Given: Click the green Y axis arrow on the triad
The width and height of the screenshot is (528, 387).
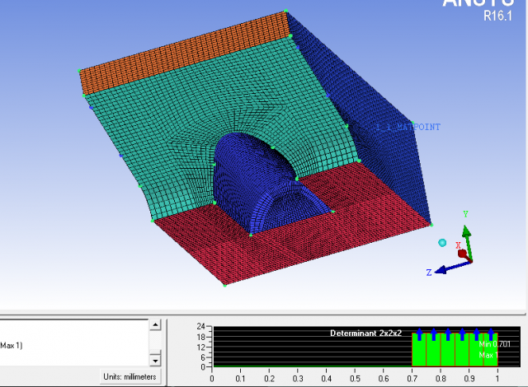Looking at the screenshot, I should coord(466,229).
